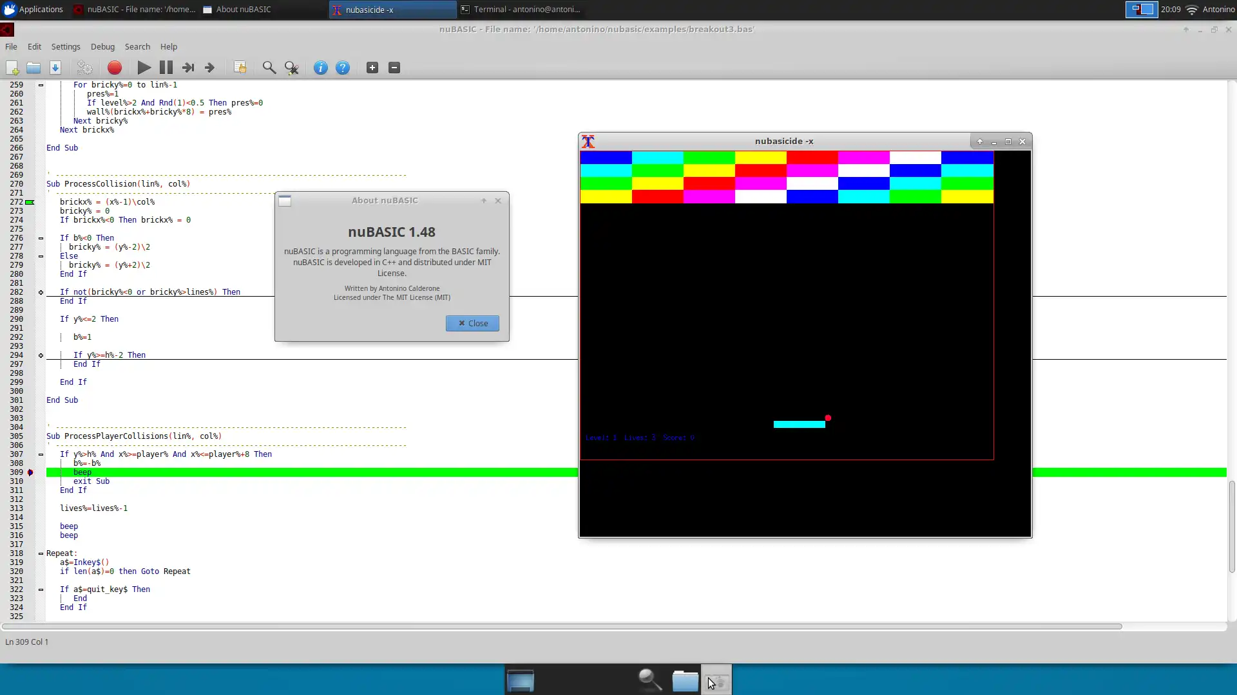Click the find magnifier toolbar icon
1237x695 pixels.
click(x=269, y=68)
